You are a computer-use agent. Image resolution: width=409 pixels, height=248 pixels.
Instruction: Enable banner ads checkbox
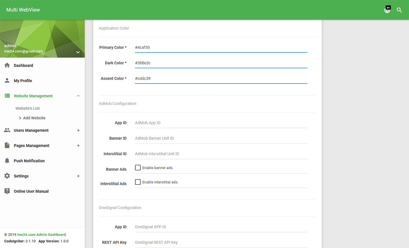coord(138,168)
